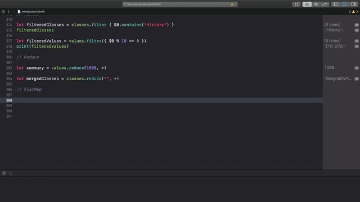Screen dimensions: 360x202
Task: Click 'filteredValues' on line 377
Action: (44, 41)
